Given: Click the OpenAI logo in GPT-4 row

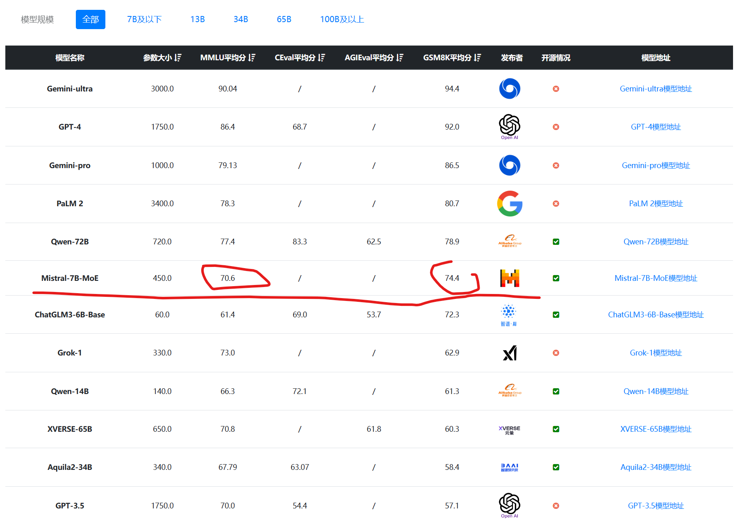Looking at the screenshot, I should tap(510, 127).
